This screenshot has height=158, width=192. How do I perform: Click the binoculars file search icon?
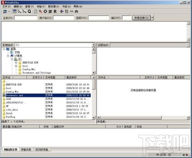pos(76,11)
